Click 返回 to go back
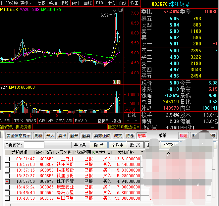 135,3
